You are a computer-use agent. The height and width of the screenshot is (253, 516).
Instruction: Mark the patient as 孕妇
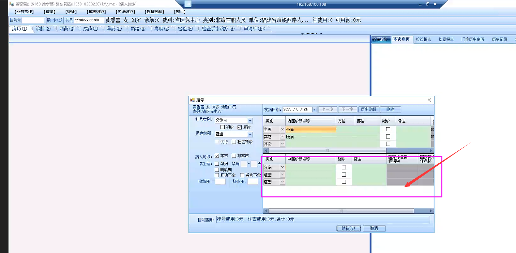click(217, 164)
